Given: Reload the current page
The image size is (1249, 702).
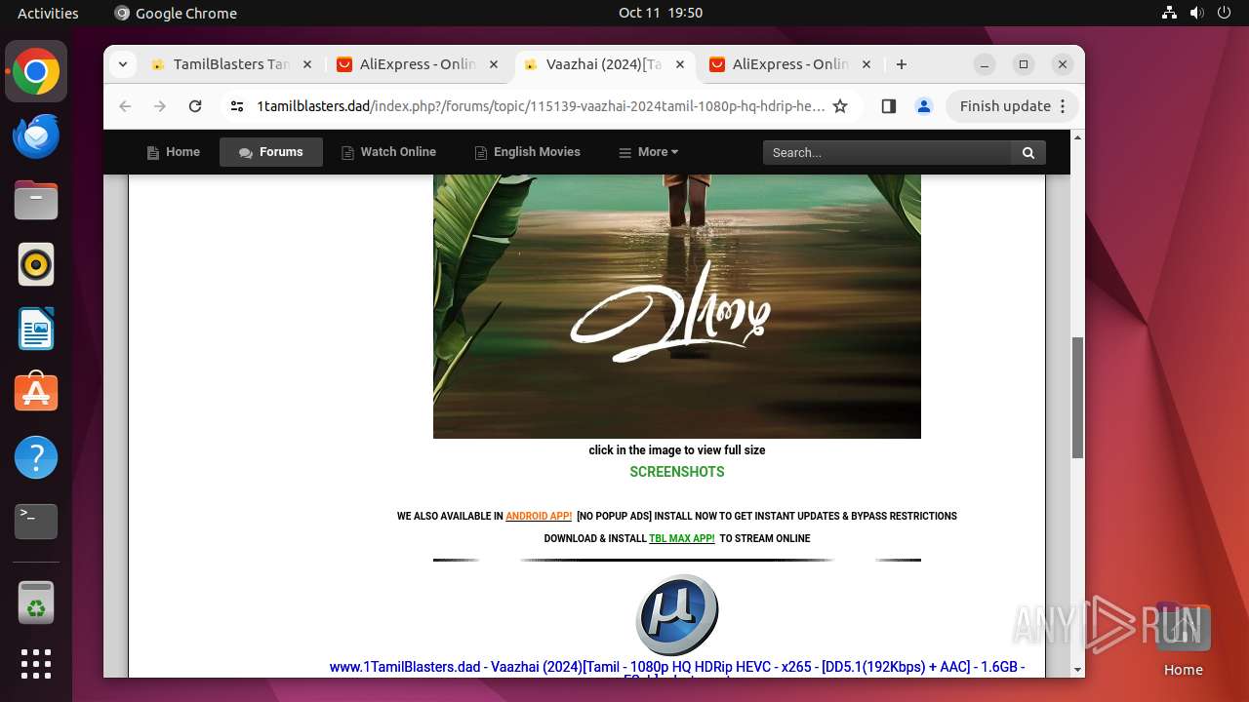Looking at the screenshot, I should coord(195,106).
